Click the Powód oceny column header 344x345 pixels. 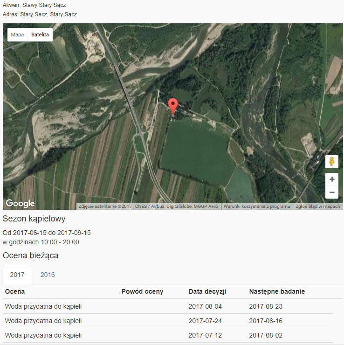click(142, 292)
